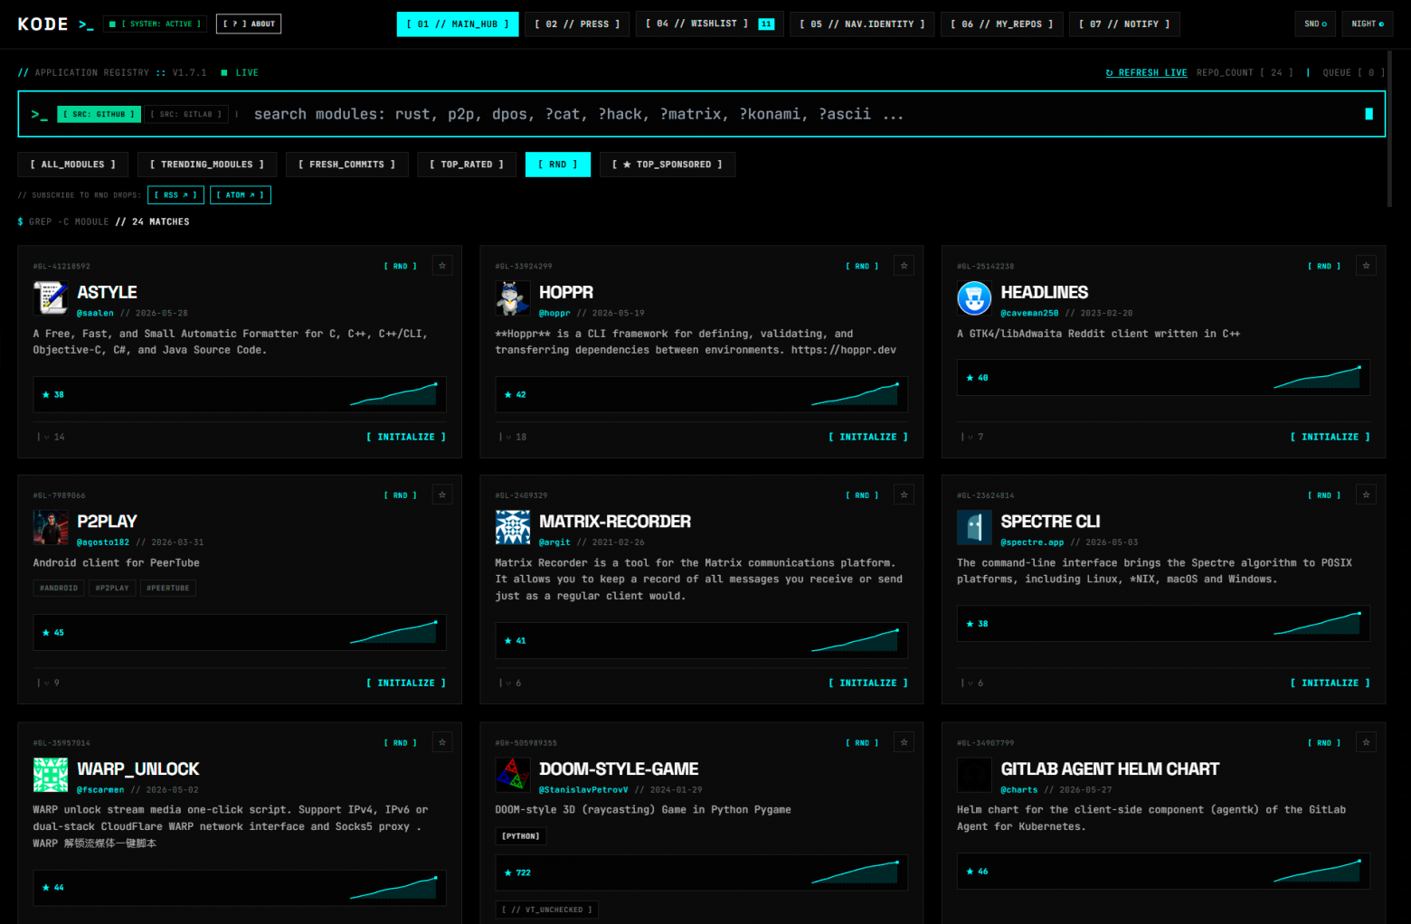
Task: Open the SPECTRE CLI project avatar
Action: click(974, 527)
